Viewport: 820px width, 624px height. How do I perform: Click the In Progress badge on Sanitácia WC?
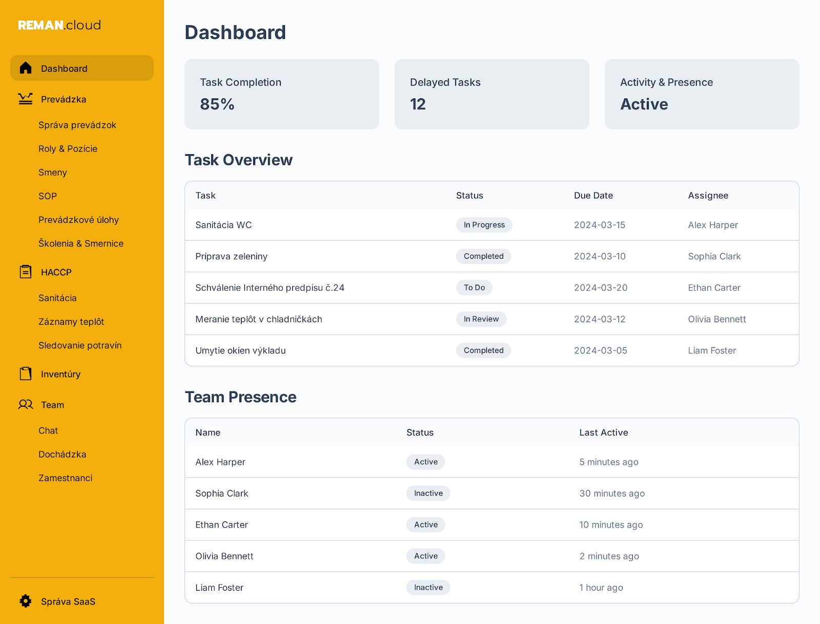click(x=484, y=224)
